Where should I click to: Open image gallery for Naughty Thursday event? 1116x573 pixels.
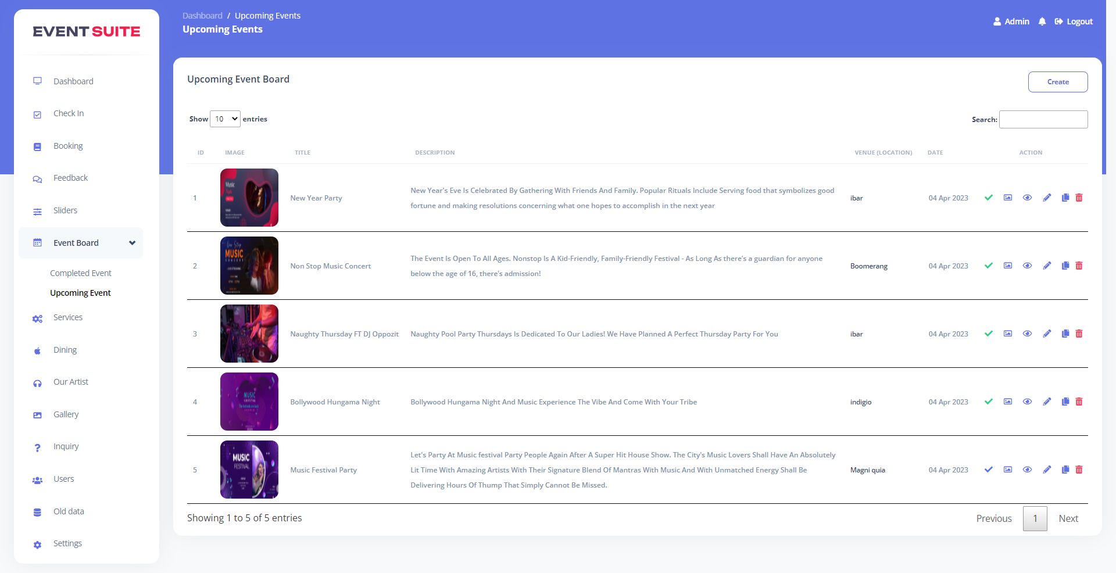tap(1008, 334)
